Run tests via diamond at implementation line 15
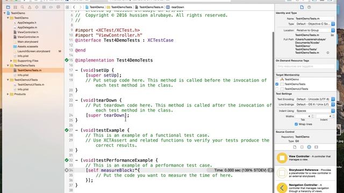 [67, 60]
